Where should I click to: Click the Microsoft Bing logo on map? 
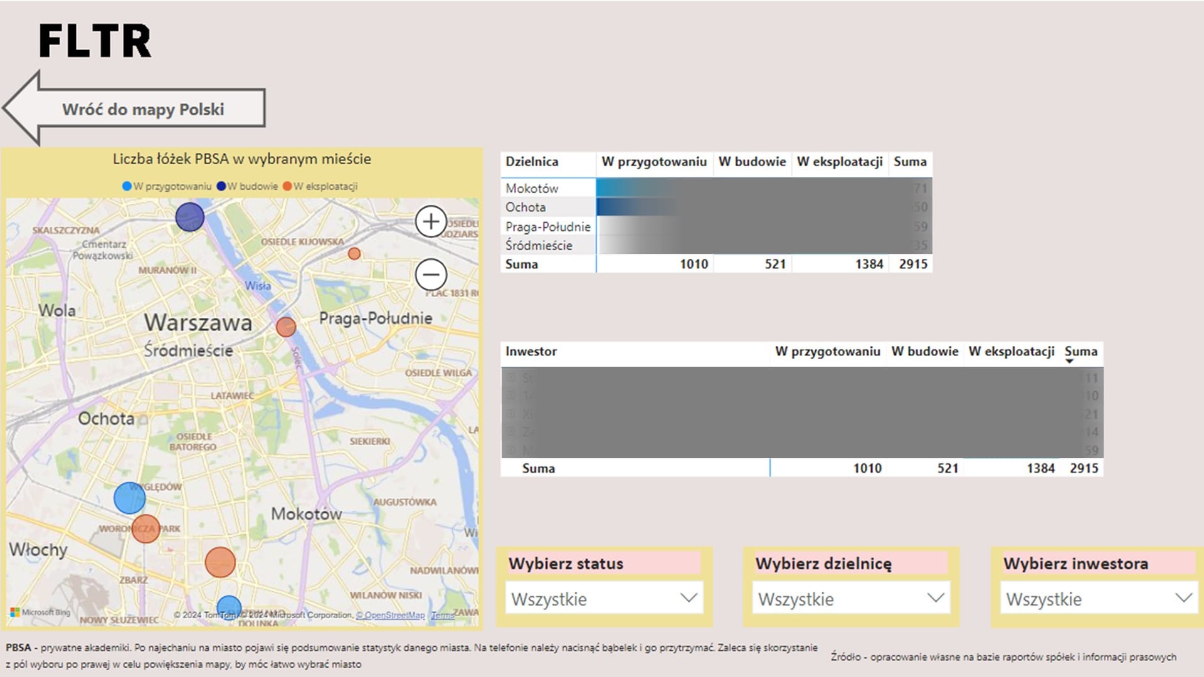tap(40, 612)
